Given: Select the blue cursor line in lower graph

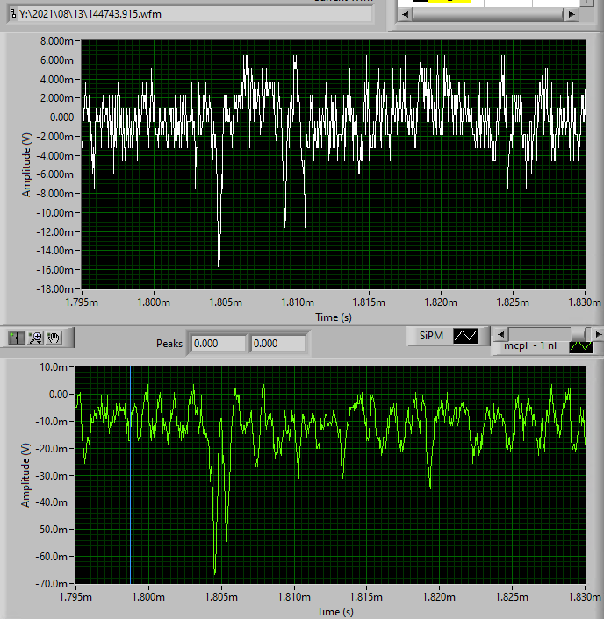Looking at the screenshot, I should click(131, 475).
